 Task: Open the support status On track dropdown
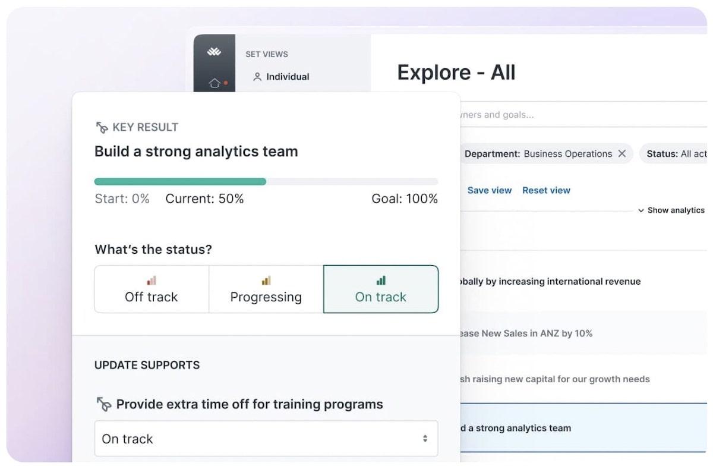(x=266, y=439)
